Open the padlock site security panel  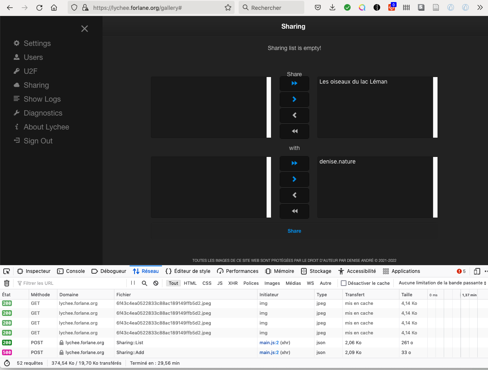click(85, 7)
